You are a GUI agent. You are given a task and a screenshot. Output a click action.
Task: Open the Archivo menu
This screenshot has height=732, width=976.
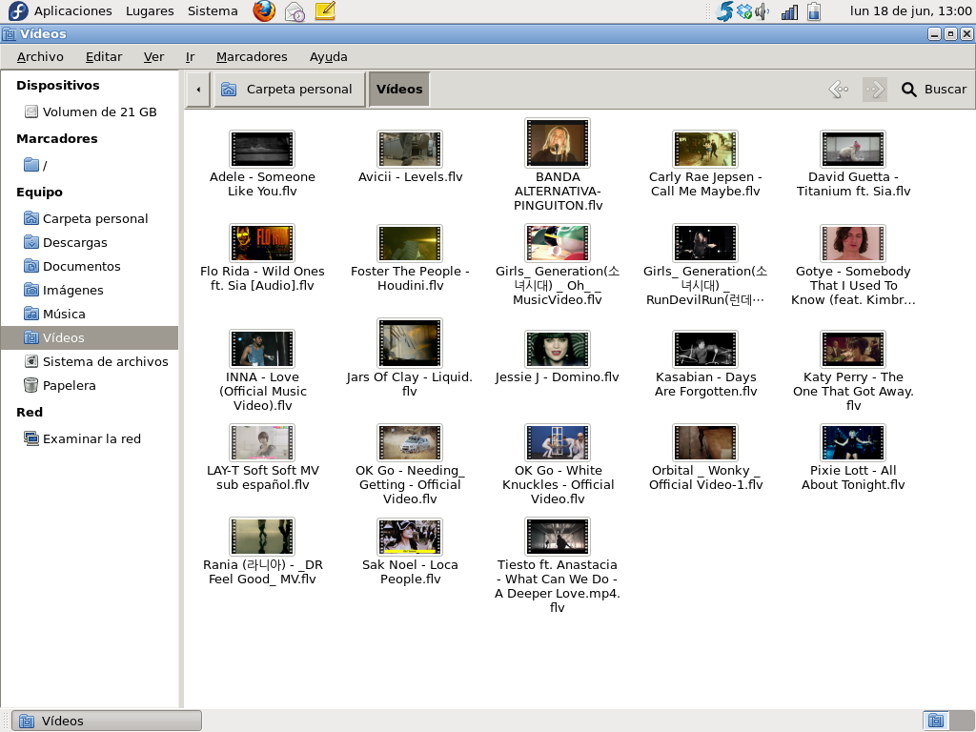click(40, 56)
